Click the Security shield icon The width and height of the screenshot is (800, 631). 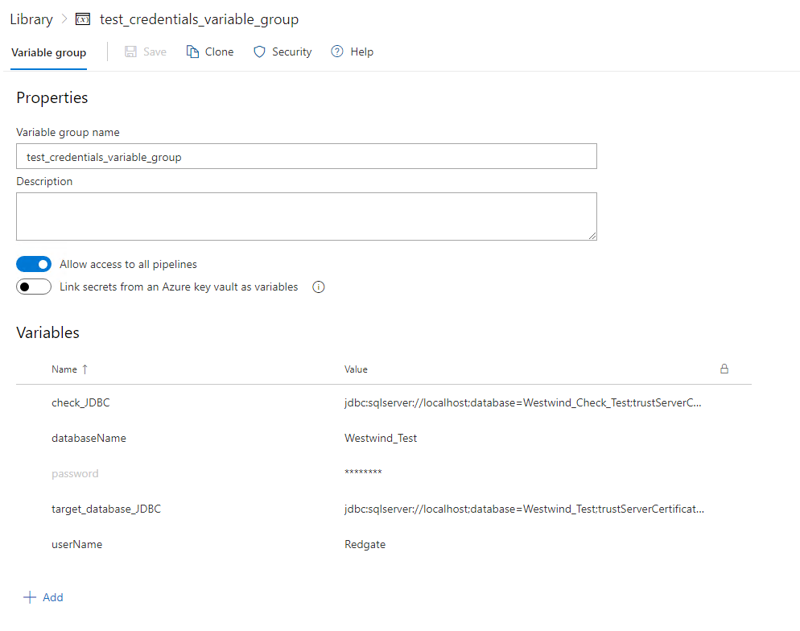tap(259, 52)
